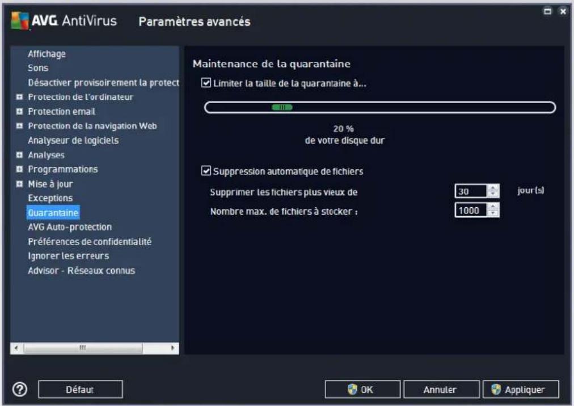This screenshot has width=574, height=406.
Task: Select Protection email label
Action: 61,112
